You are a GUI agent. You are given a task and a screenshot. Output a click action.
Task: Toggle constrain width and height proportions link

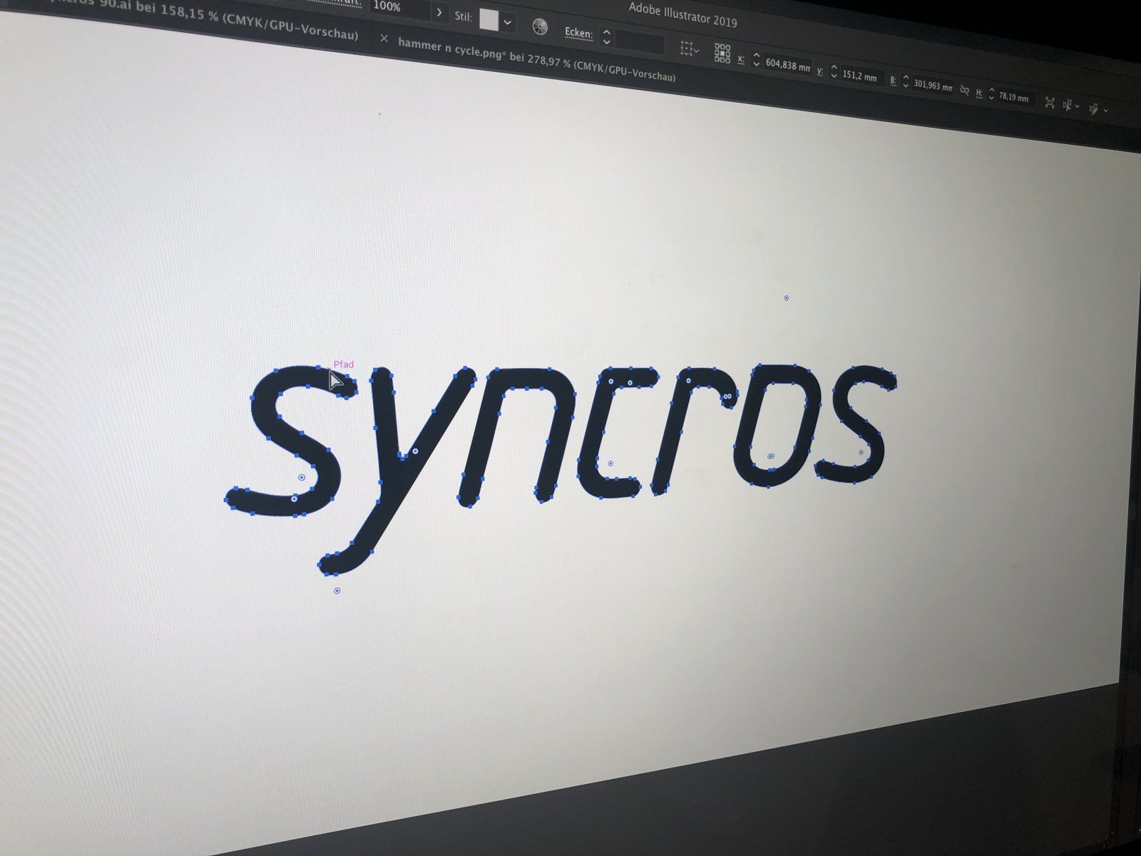pyautogui.click(x=964, y=91)
